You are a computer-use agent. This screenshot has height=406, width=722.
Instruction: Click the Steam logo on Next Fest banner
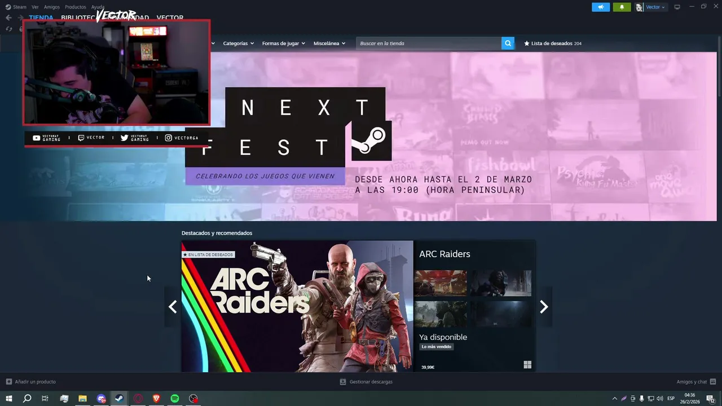[372, 140]
